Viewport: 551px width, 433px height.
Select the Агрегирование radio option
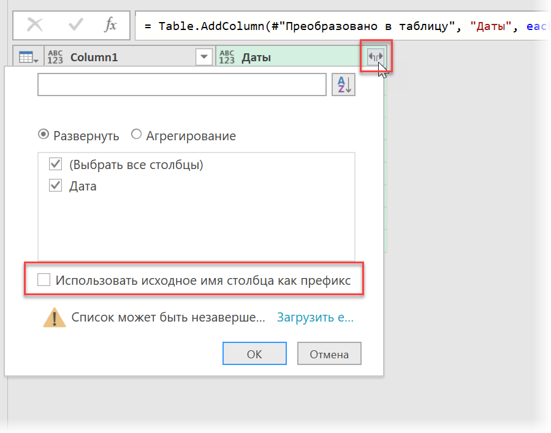[x=136, y=135]
